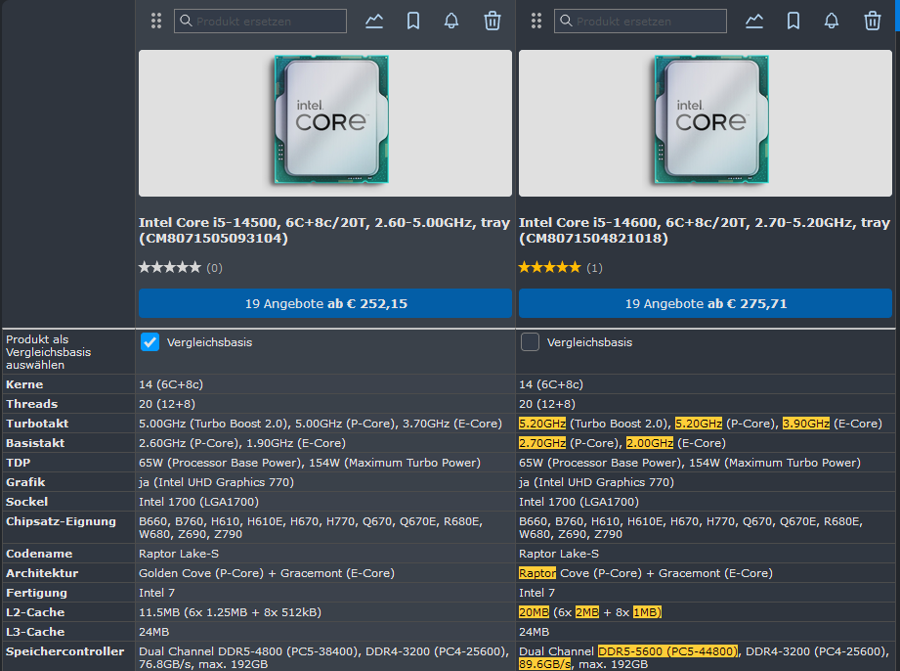This screenshot has height=671, width=900.
Task: Click highlighted '2.00GHz' E-Core base value
Action: tap(650, 443)
